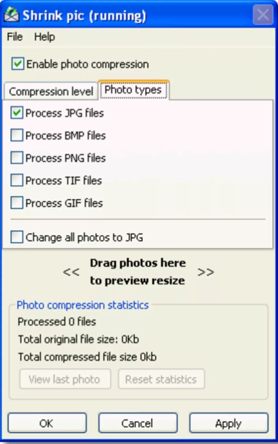Click the left double-arrow preview indicator
Screen dimensions: 278x444
point(71,272)
